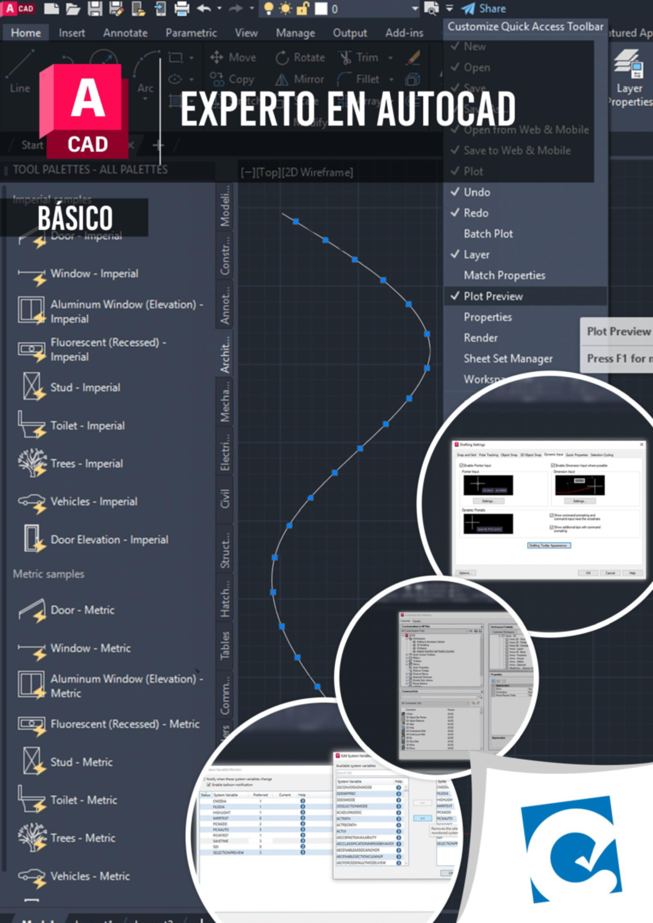Screen dimensions: 653x923
Task: Expand the Redo history dropdown arrow
Action: coord(251,8)
